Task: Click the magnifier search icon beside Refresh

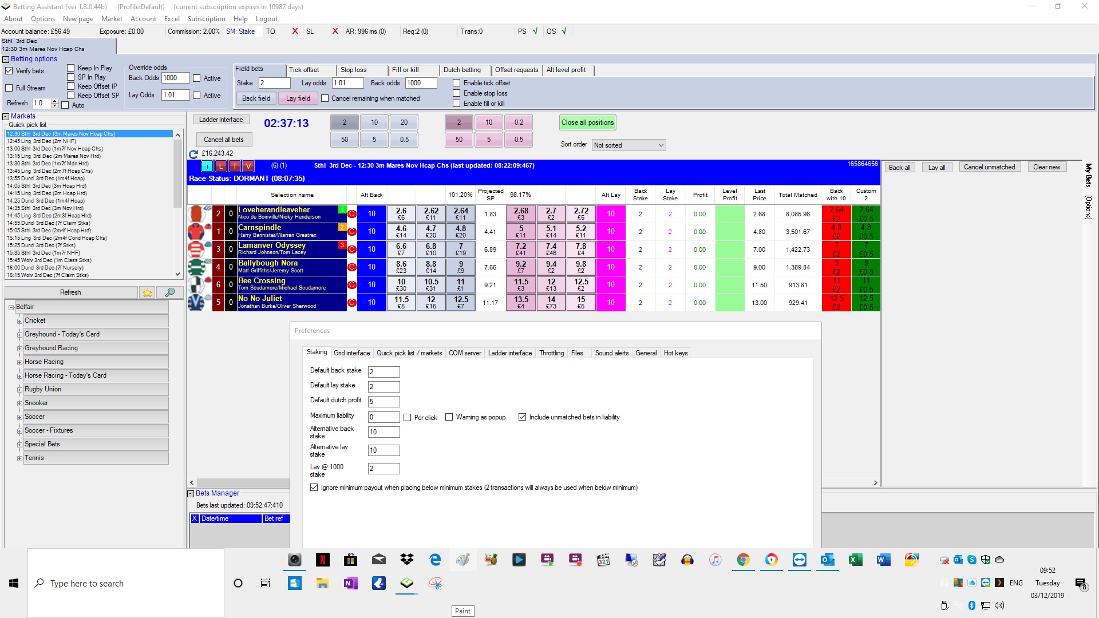Action: click(170, 292)
